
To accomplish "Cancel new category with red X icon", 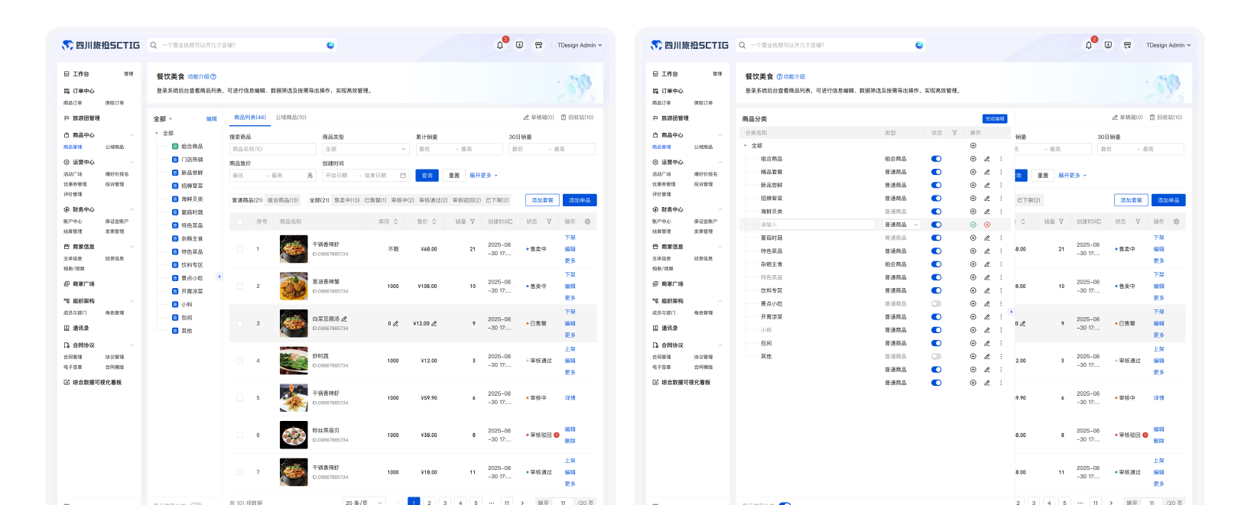I will [x=986, y=225].
